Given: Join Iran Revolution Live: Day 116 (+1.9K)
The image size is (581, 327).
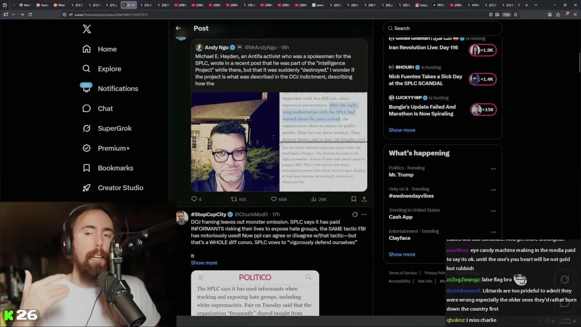Looking at the screenshot, I should (483, 50).
